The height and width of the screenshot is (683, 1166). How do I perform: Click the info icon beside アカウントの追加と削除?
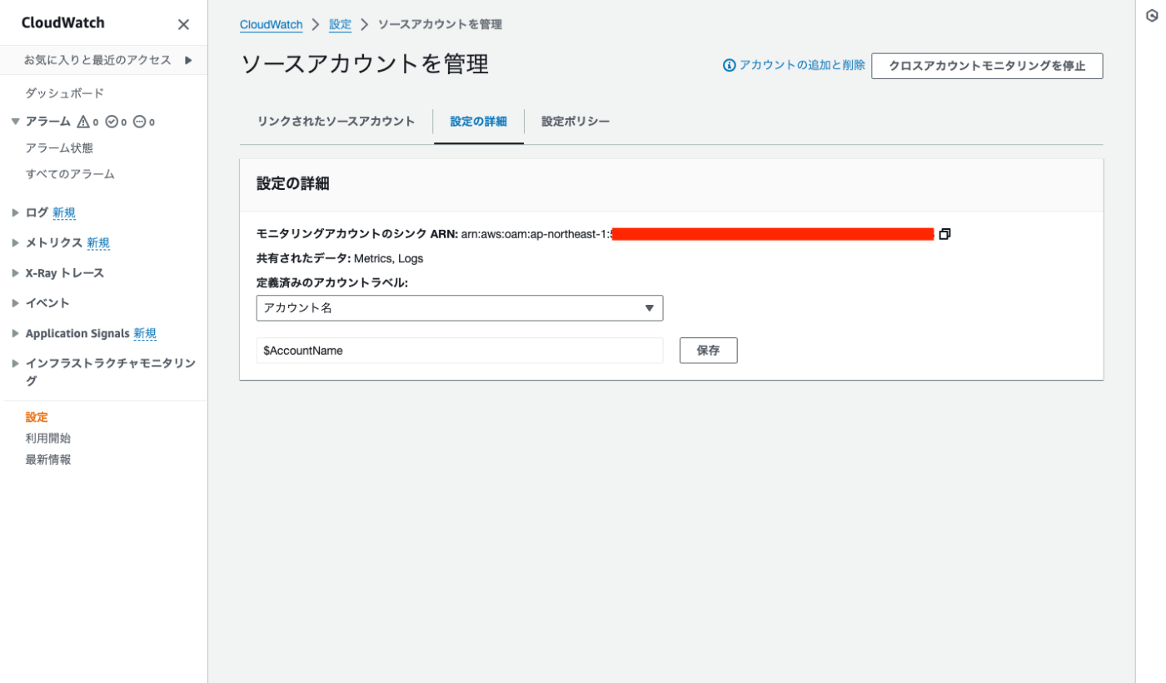point(730,65)
